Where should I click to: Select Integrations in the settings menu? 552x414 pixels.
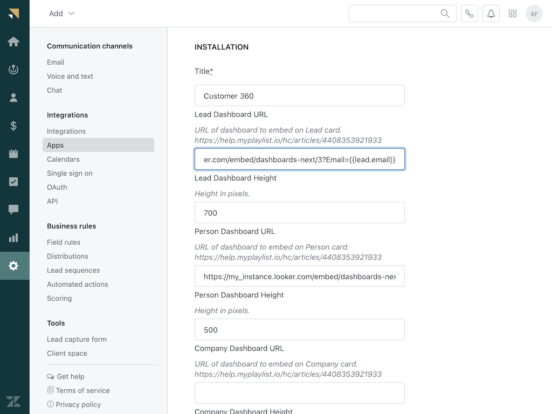(66, 131)
